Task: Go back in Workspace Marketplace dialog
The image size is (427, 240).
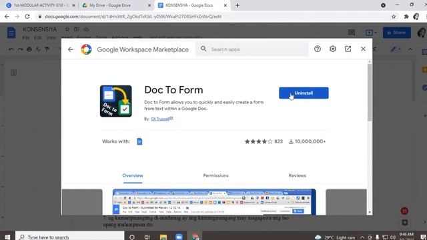Action: coord(71,49)
